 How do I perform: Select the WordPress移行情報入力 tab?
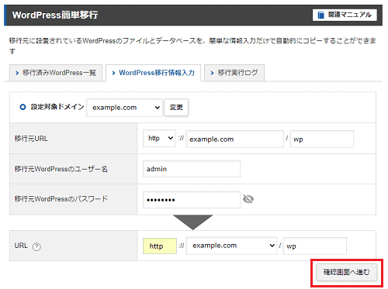[154, 73]
